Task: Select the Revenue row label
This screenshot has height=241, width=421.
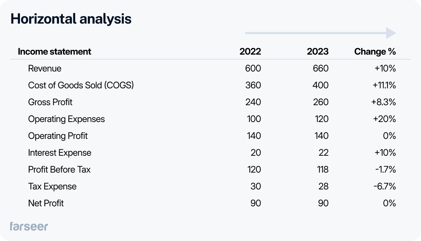Action: pyautogui.click(x=45, y=68)
